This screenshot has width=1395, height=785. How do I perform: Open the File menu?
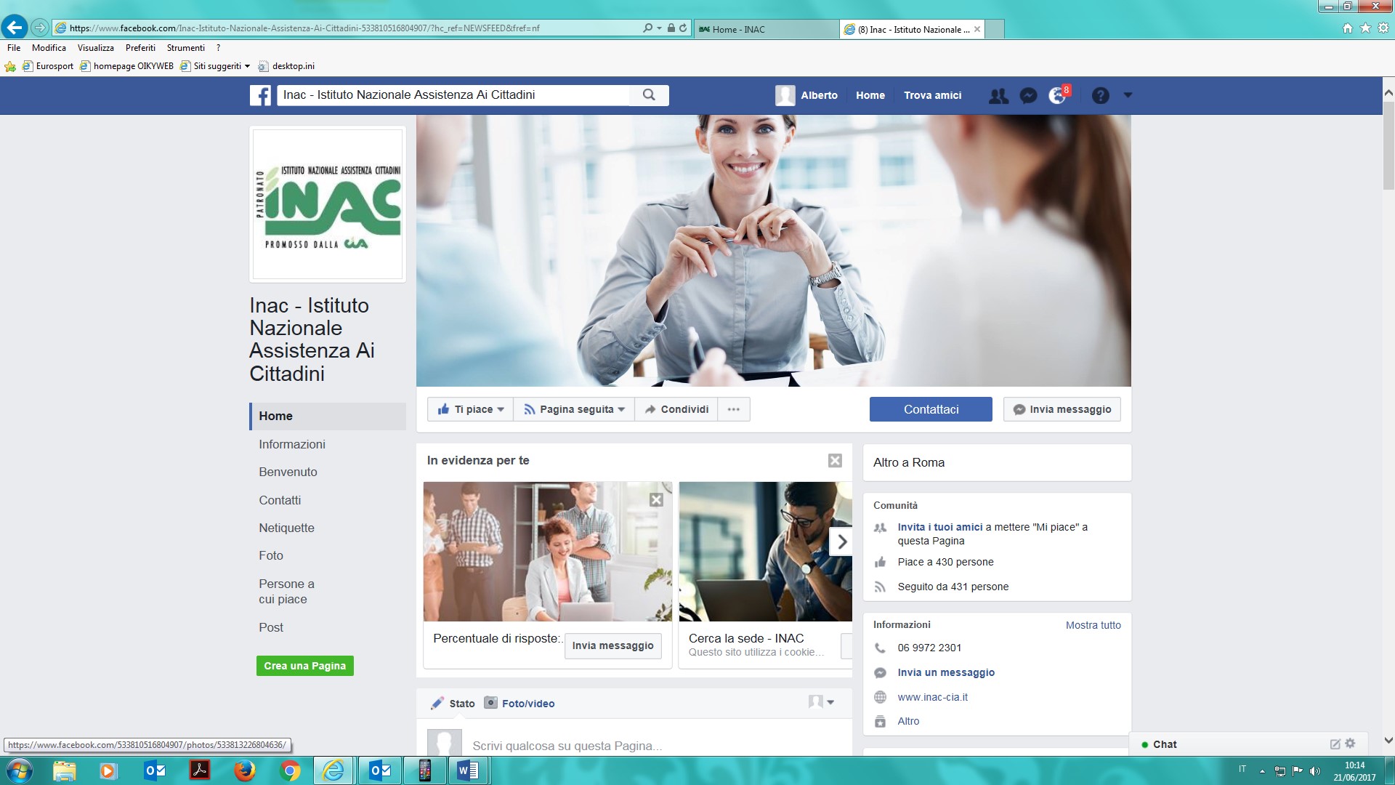(14, 48)
